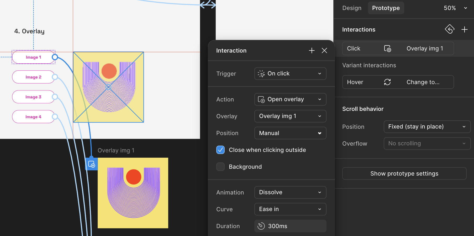
Task: Click the open overlay icon in the Click interaction row
Action: pyautogui.click(x=387, y=49)
